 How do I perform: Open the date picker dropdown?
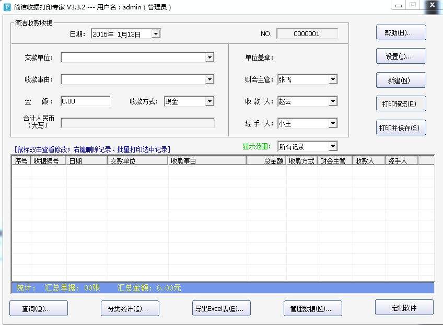155,33
